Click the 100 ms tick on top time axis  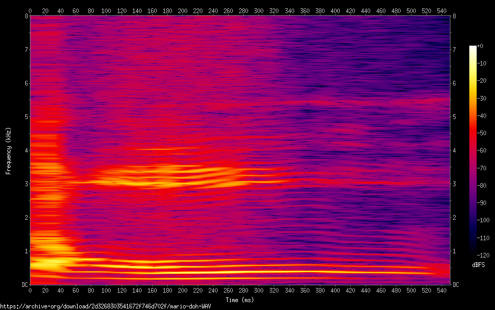pos(106,10)
